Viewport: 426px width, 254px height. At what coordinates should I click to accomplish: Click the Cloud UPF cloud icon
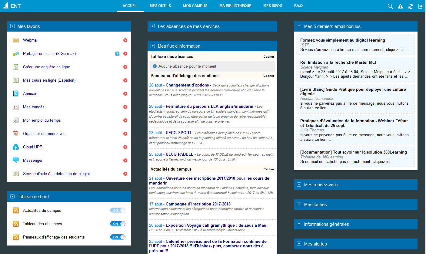(16, 147)
